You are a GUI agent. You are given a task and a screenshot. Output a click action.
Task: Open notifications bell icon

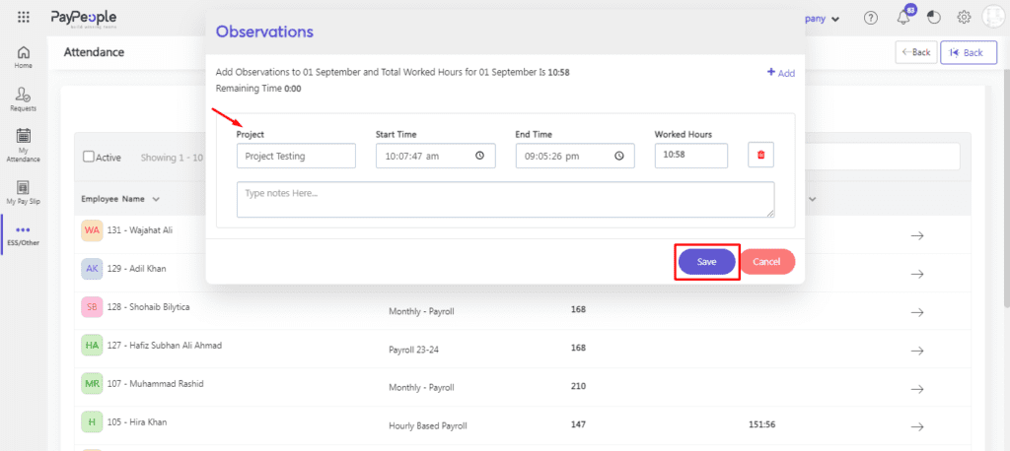[x=903, y=18]
